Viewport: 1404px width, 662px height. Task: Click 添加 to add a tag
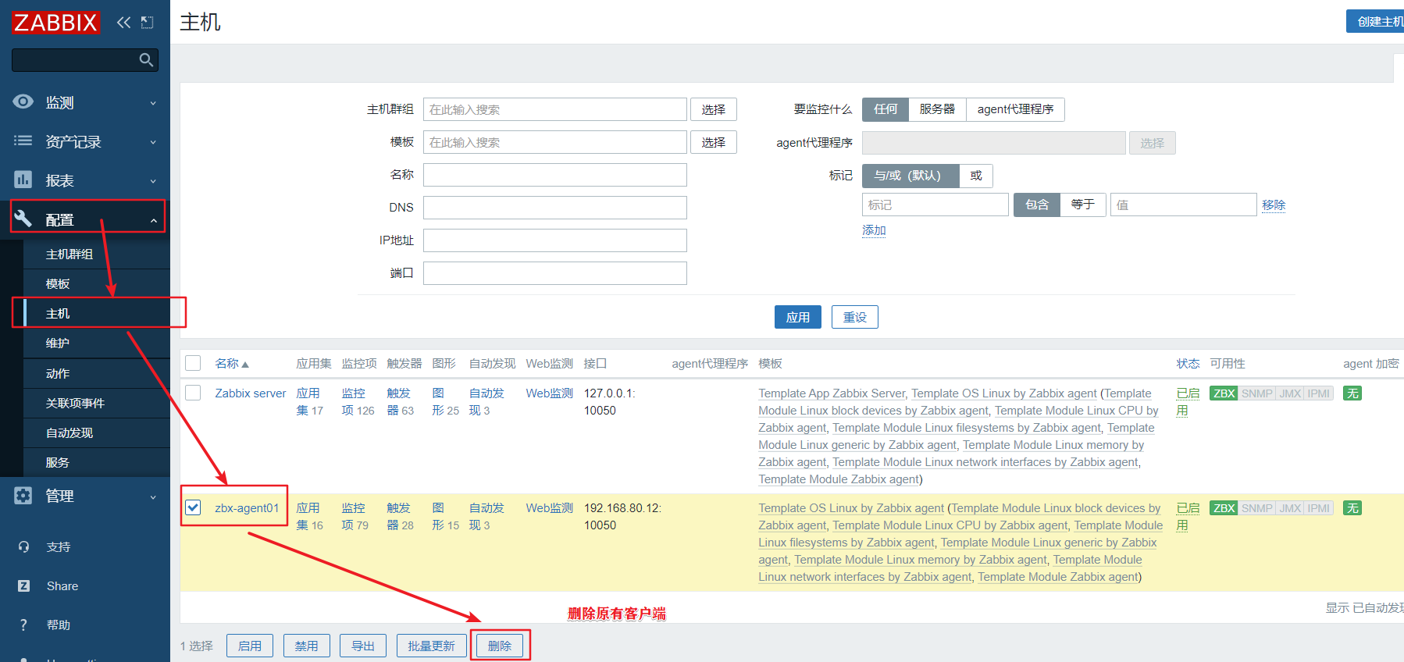coord(874,230)
